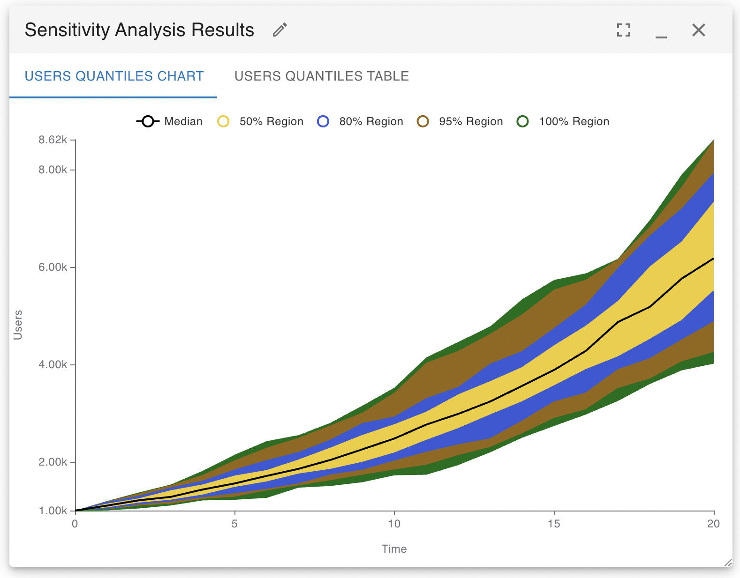Edit the Sensitivity Analysis Results title with the pencil
This screenshot has width=740, height=578.
pyautogui.click(x=280, y=30)
